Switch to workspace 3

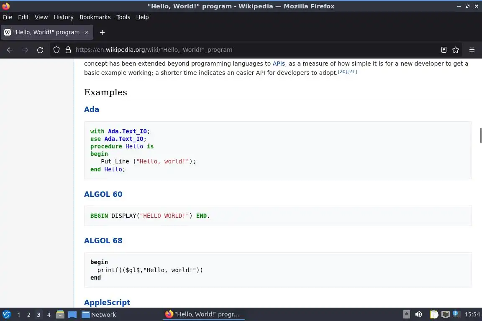click(38, 315)
